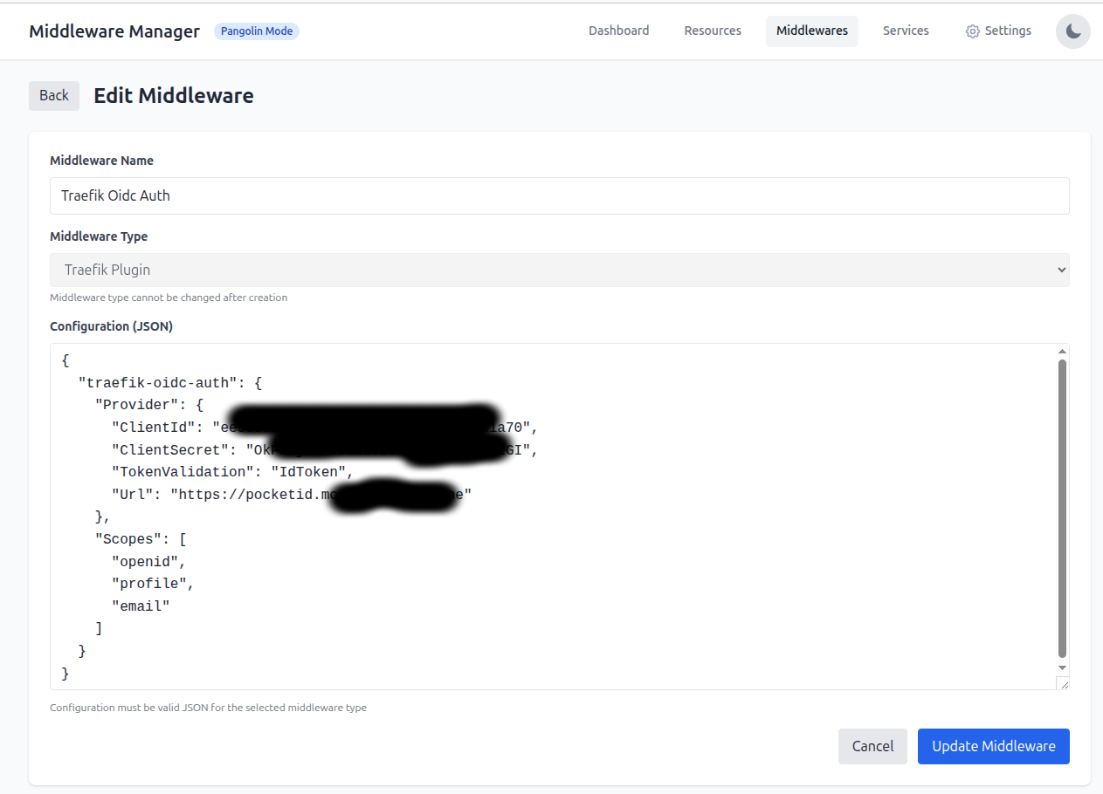Focus the Middleware Name input field

pos(560,195)
